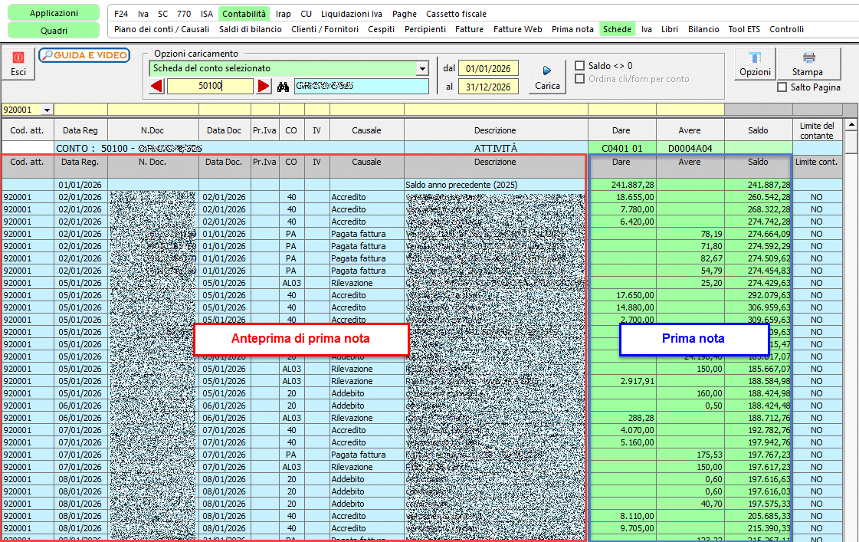Click the dal start date field
Screen dimensions: 859x542
488,68
